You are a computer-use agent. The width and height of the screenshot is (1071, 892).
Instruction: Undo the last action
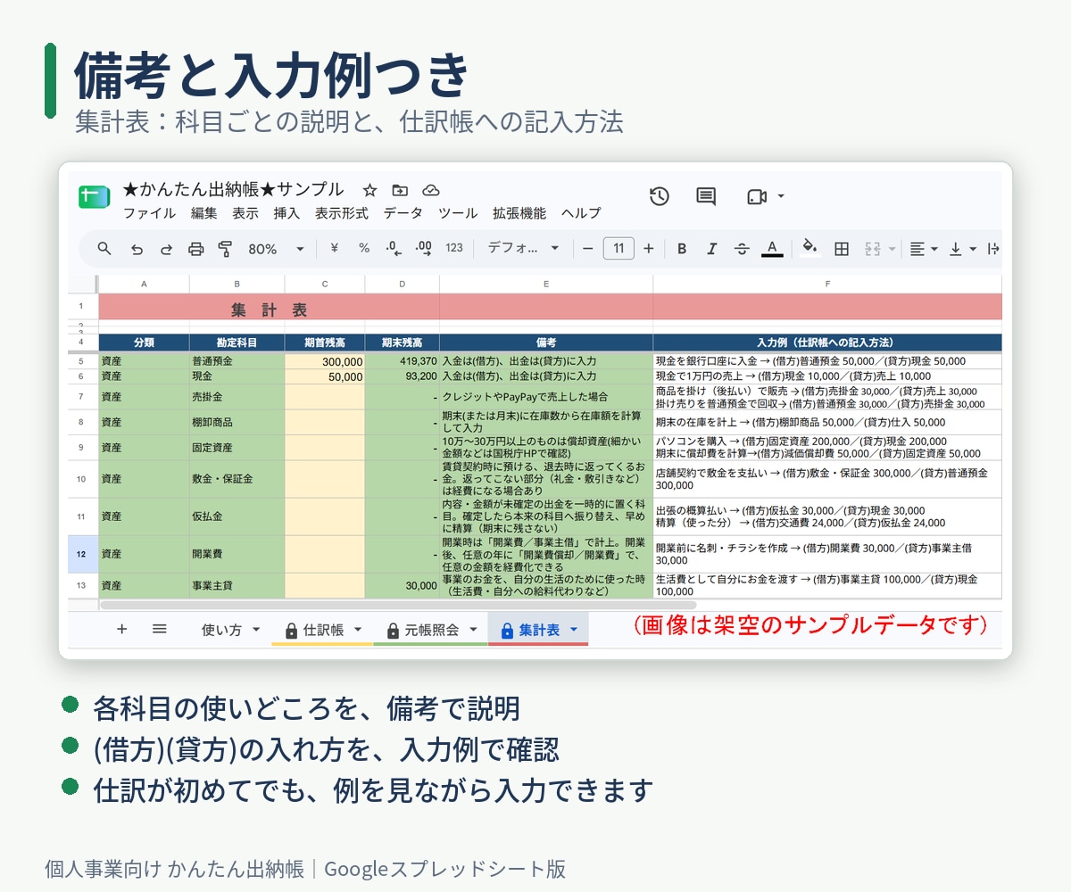click(137, 249)
